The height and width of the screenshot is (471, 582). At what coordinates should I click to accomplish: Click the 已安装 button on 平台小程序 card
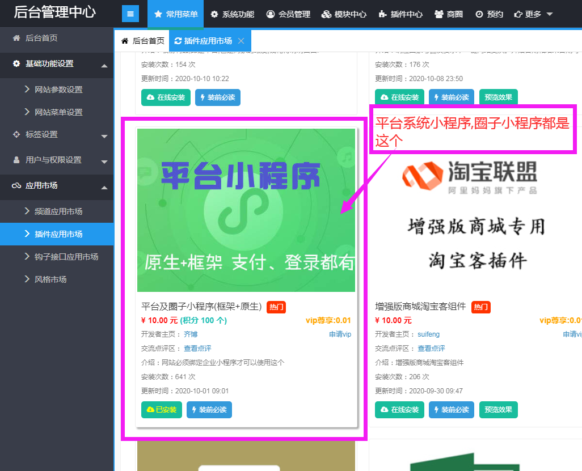[x=162, y=410]
